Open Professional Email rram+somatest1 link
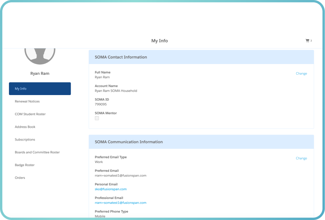Image resolution: width=325 pixels, height=220 pixels. point(121,203)
